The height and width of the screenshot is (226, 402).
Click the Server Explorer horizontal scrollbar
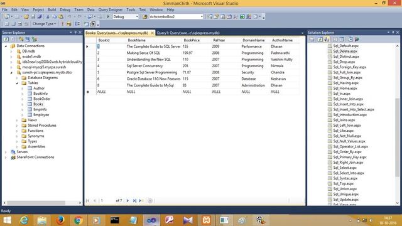(x=36, y=203)
